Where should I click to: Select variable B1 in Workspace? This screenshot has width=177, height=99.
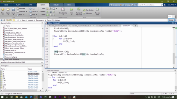[x=4, y=76]
